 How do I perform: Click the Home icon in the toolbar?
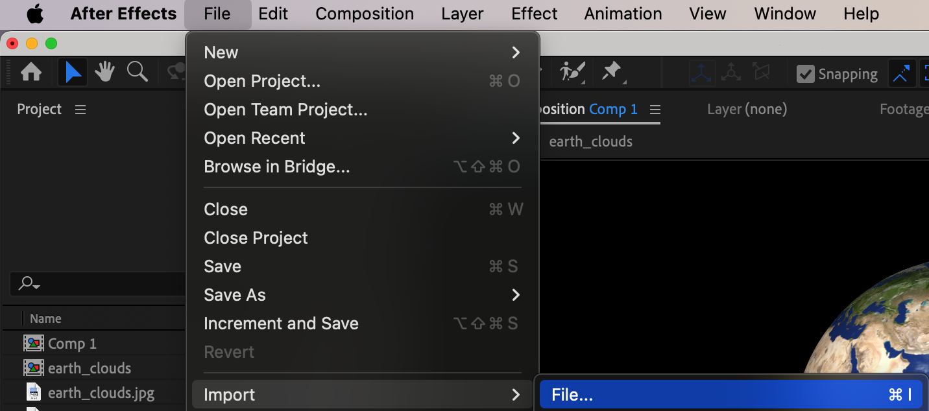pyautogui.click(x=30, y=73)
